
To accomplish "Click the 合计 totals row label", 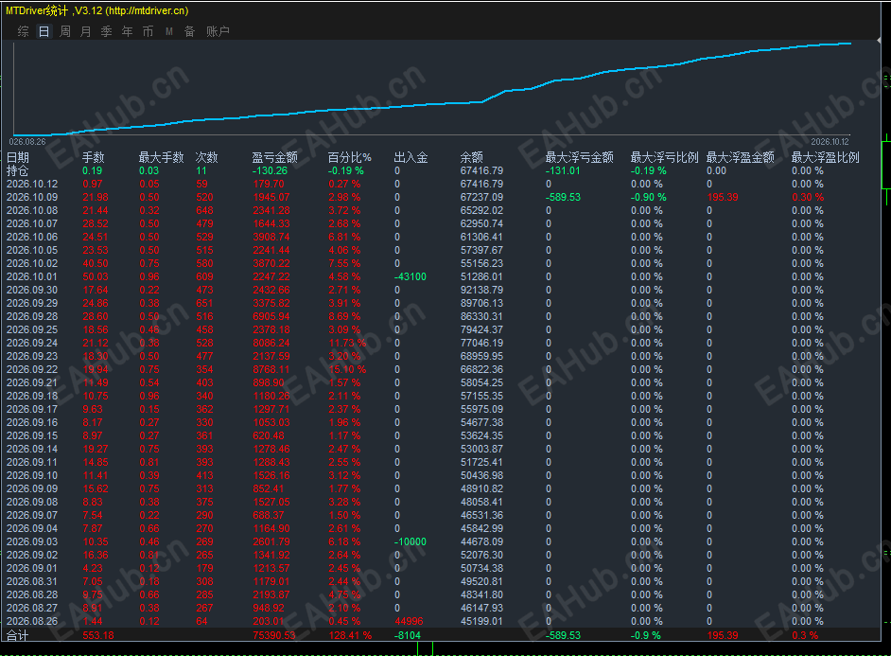I will 18,635.
